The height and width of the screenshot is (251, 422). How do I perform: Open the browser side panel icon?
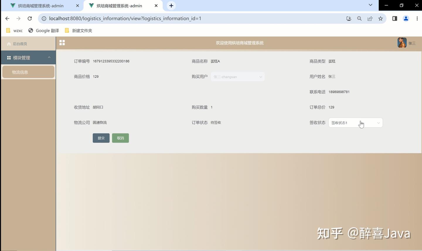pyautogui.click(x=394, y=18)
